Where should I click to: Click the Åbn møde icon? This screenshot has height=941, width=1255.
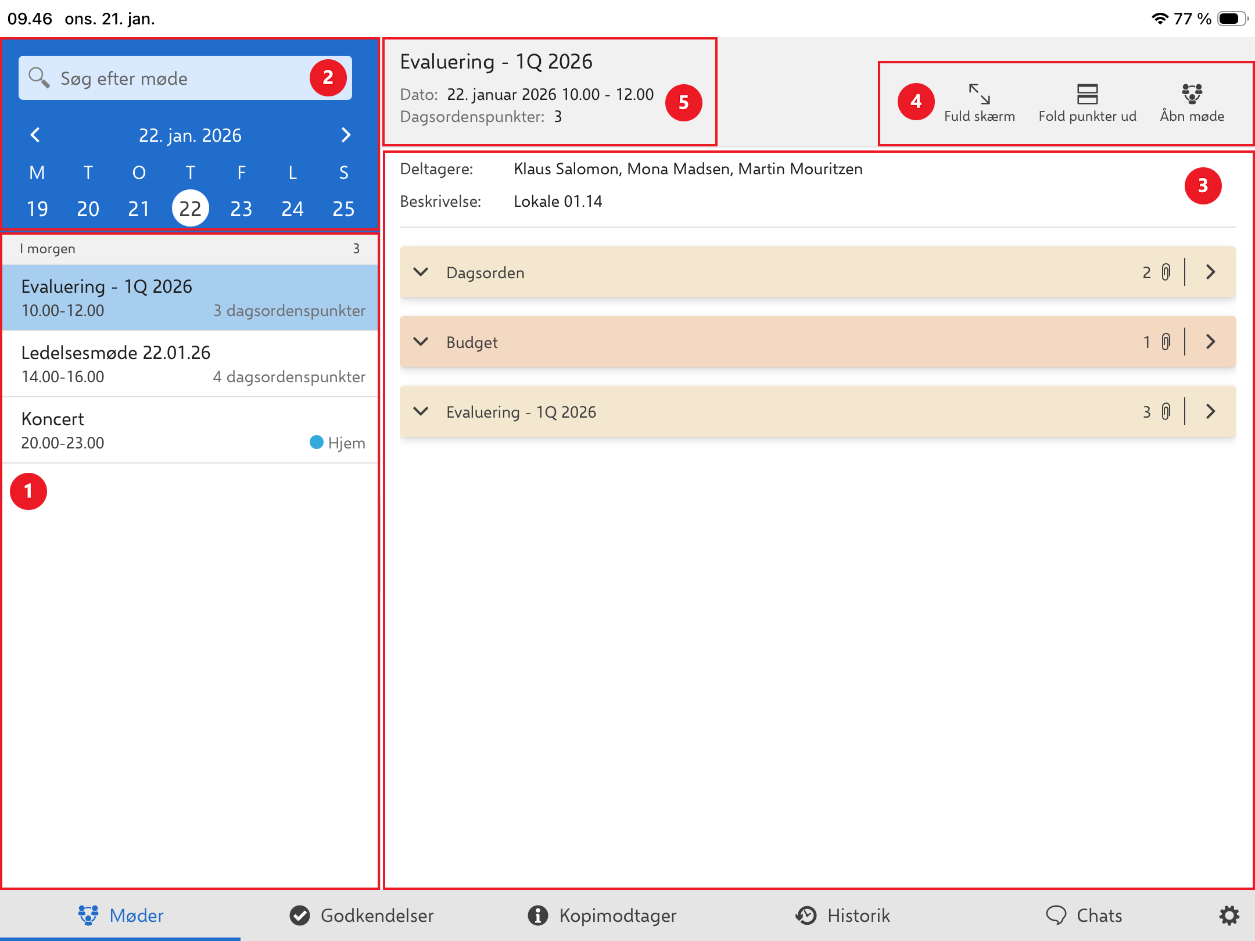pos(1192,94)
